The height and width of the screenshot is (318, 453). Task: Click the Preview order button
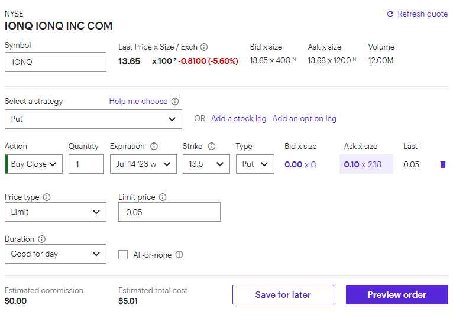pyautogui.click(x=397, y=295)
